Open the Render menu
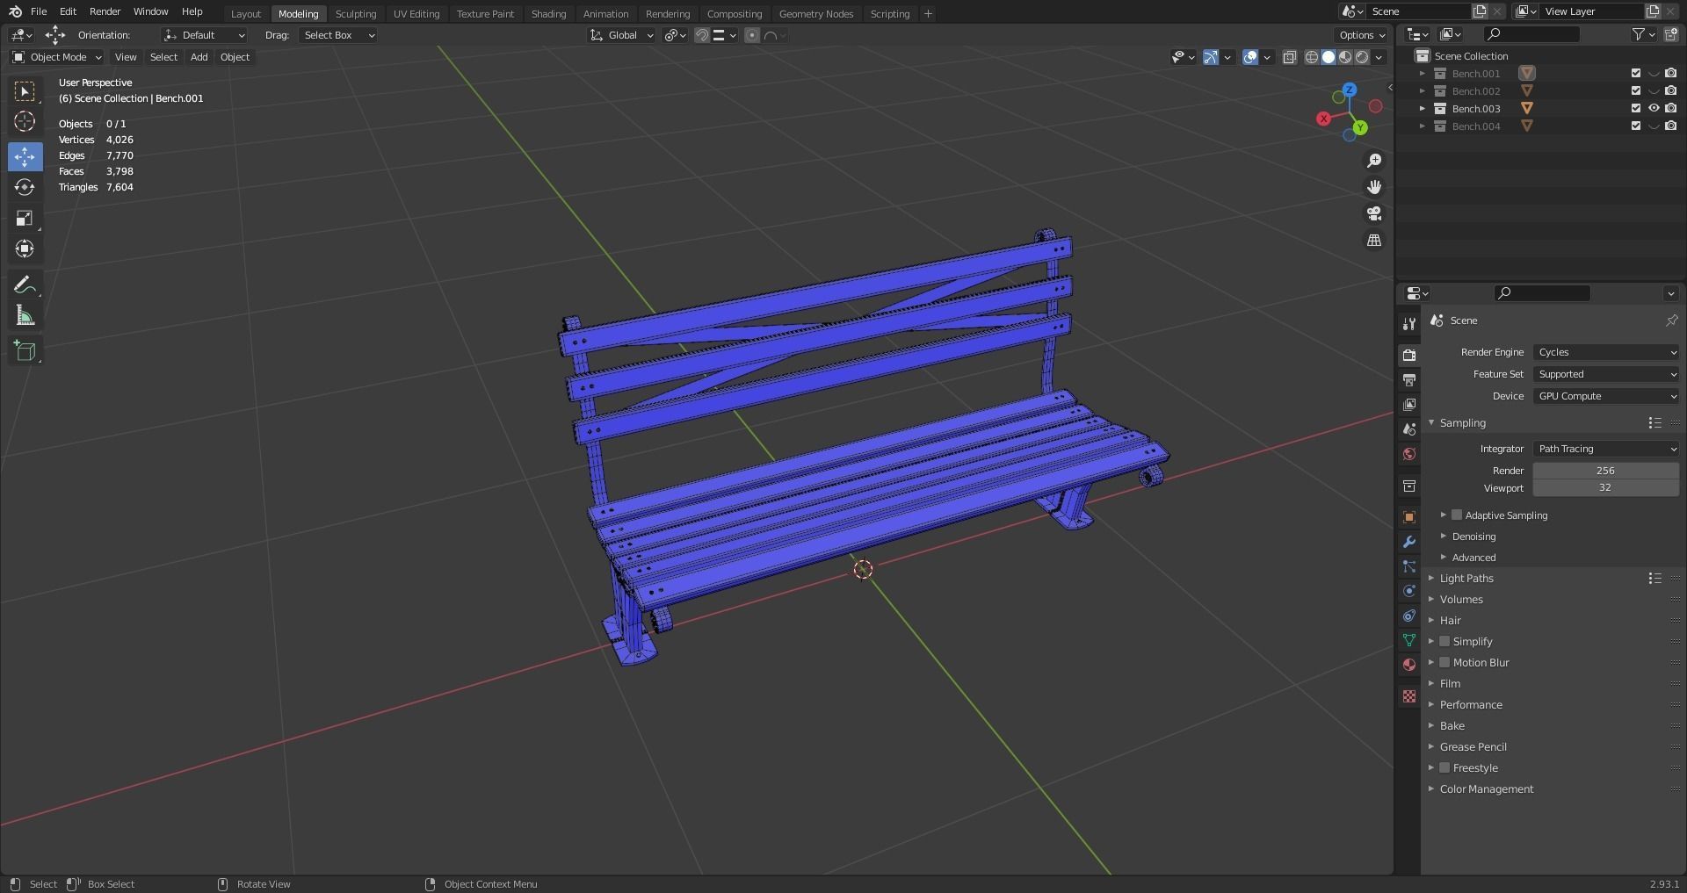The image size is (1687, 893). 105,11
